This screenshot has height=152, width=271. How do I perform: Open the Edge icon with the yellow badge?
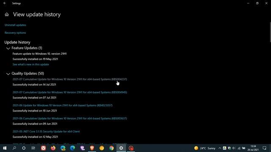(63, 148)
